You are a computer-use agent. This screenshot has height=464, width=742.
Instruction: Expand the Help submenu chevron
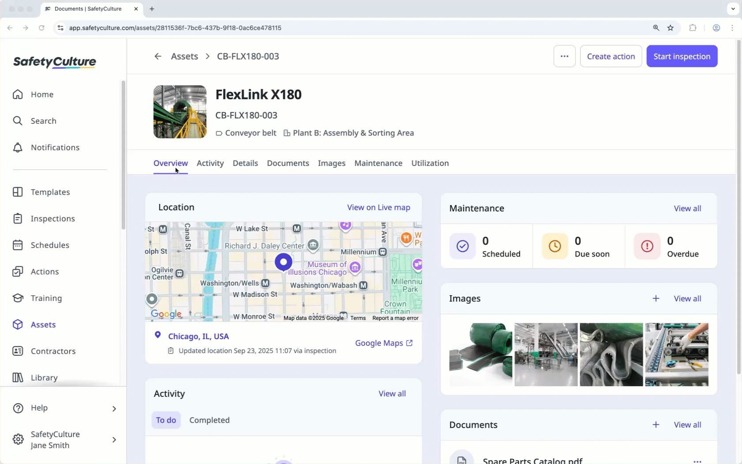pyautogui.click(x=114, y=409)
